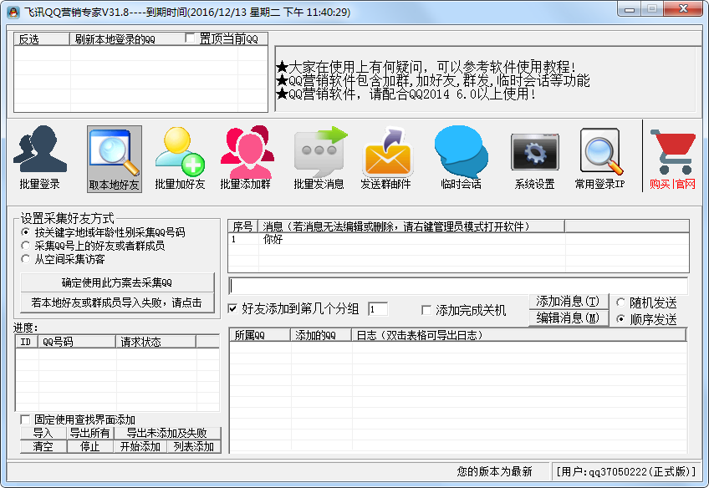Image resolution: width=709 pixels, height=488 pixels.
Task: Click the message text input field
Action: pos(458,286)
